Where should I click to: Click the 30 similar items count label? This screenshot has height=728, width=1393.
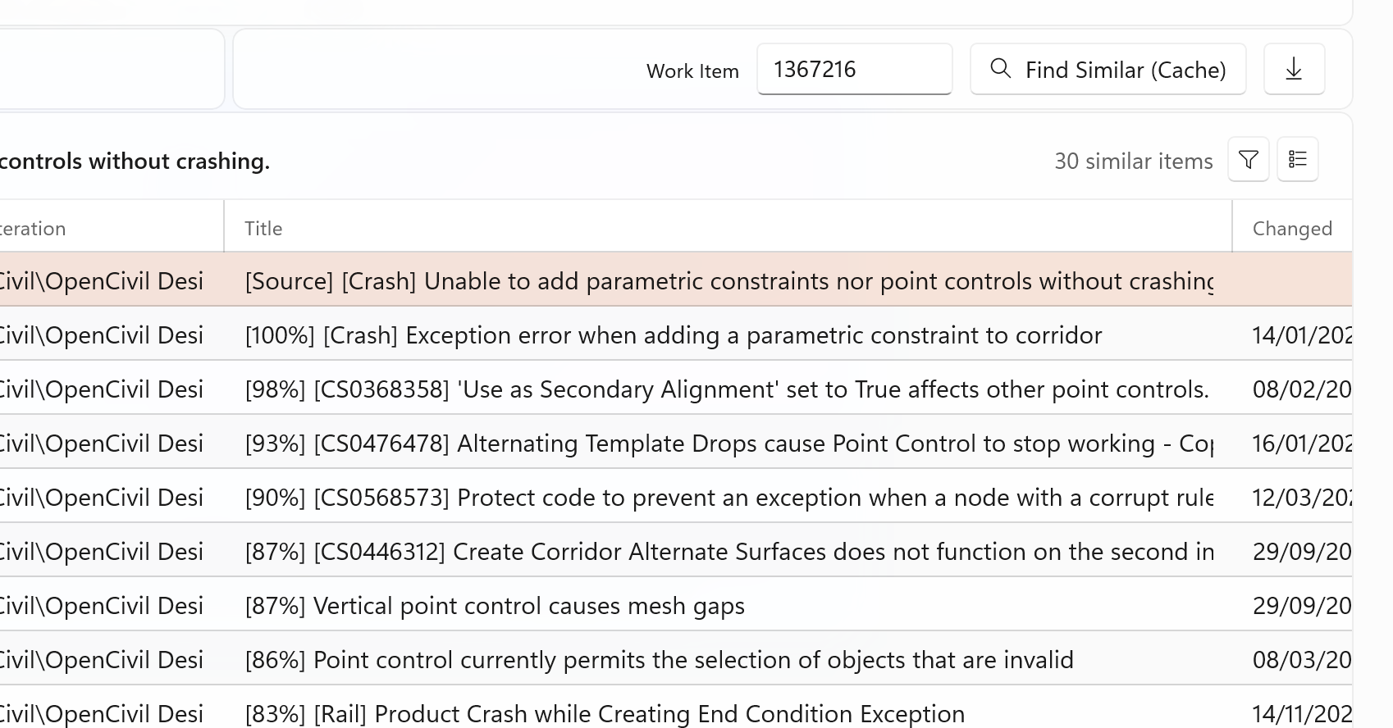coord(1133,162)
